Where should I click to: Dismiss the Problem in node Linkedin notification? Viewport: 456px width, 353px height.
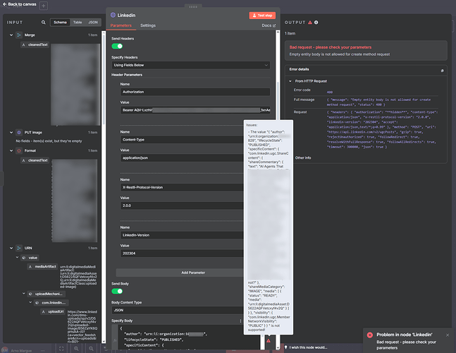coord(448,335)
